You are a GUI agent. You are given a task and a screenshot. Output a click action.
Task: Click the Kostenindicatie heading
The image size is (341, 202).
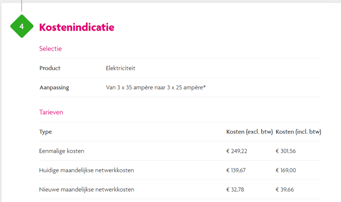77,27
